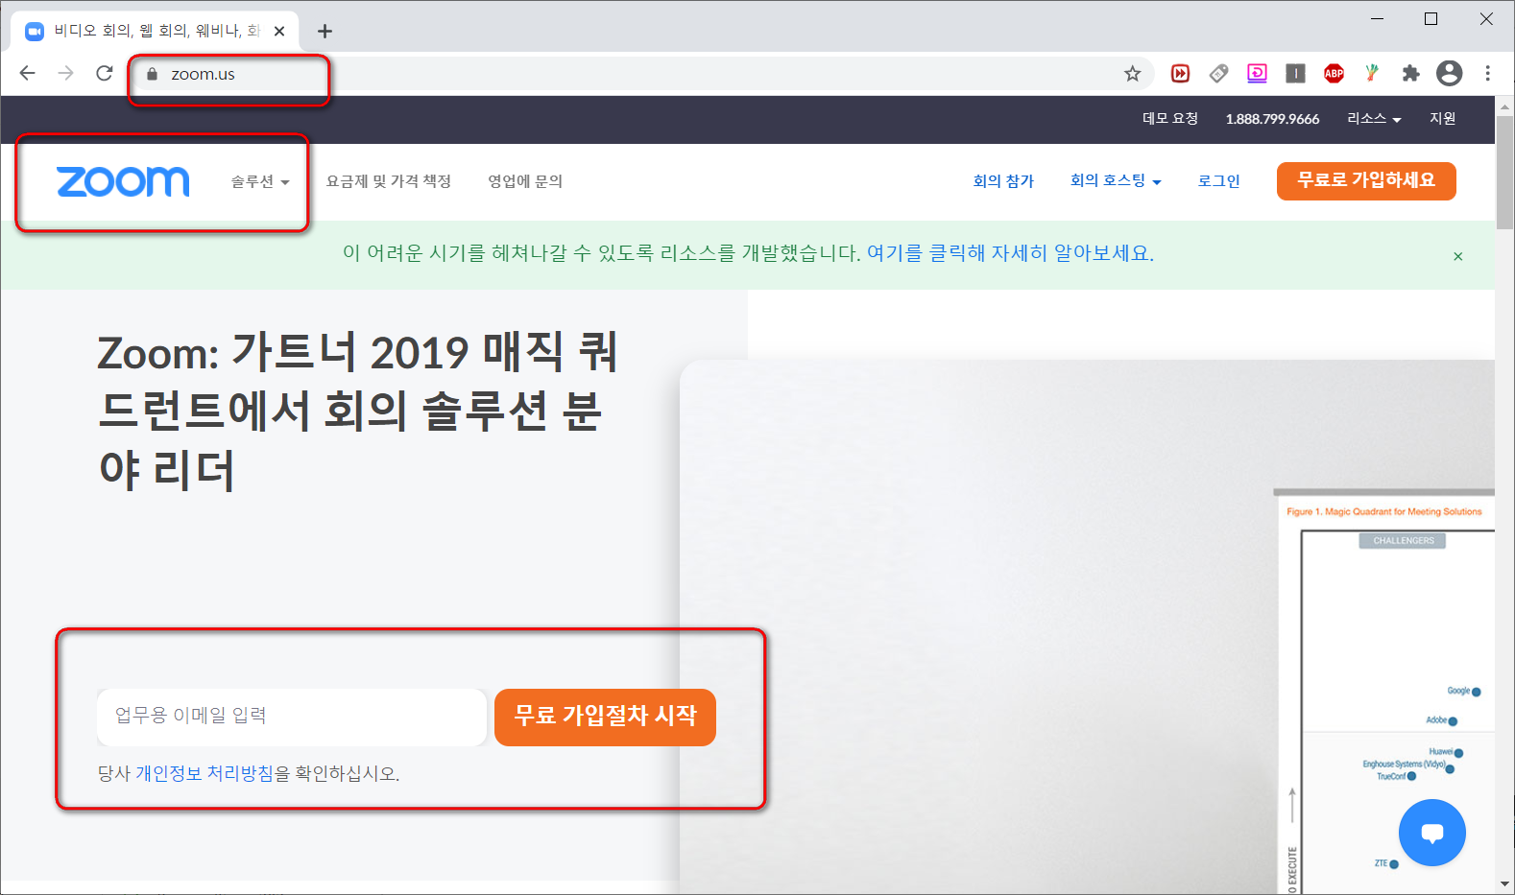This screenshot has height=895, width=1515.
Task: Open the 개인정보 처리방침 link
Action: coord(204,773)
